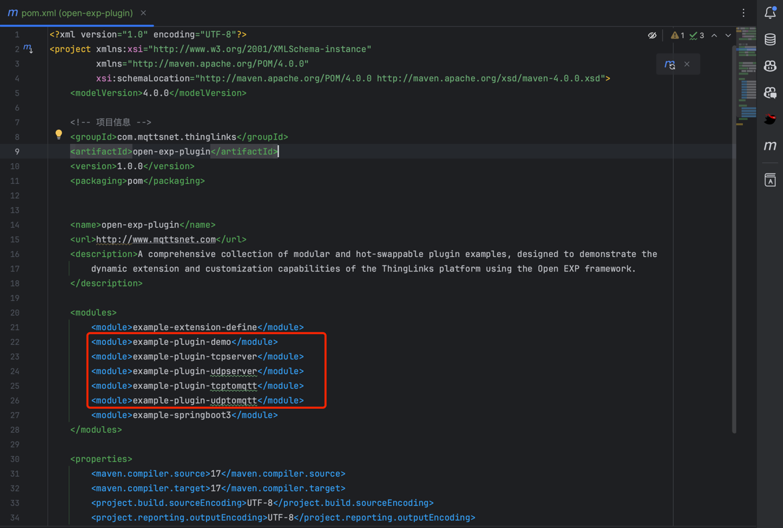Image resolution: width=783 pixels, height=528 pixels.
Task: Open the Copilot Chat panel
Action: 770,93
